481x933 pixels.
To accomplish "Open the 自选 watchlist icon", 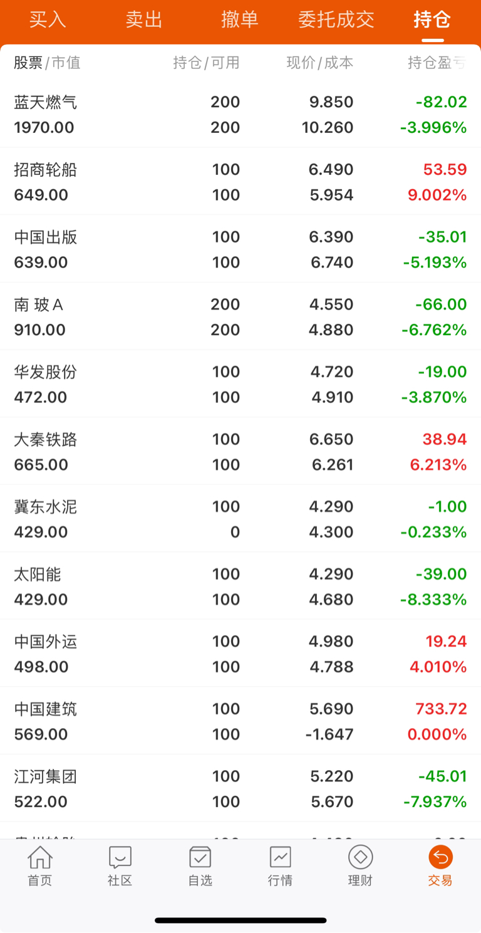I will coord(200,857).
